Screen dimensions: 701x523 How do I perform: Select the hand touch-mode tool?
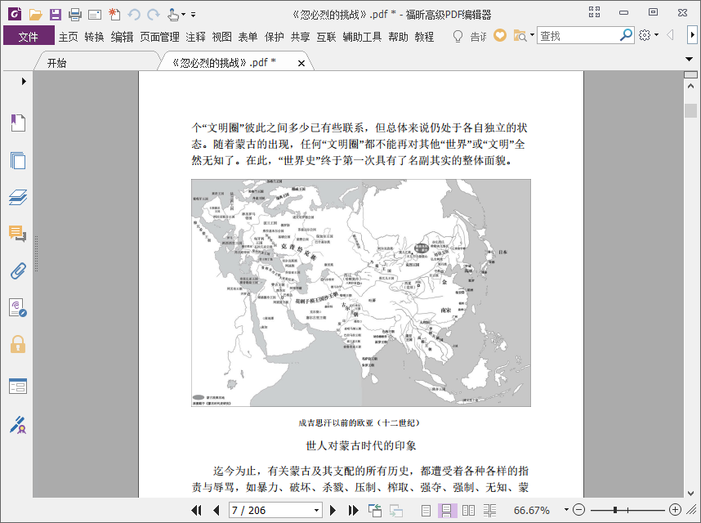(x=173, y=15)
